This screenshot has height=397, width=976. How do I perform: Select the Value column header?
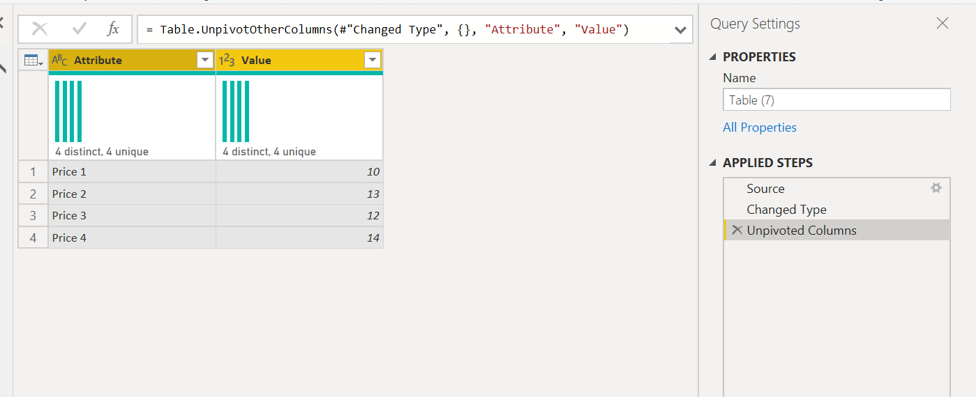(x=299, y=61)
